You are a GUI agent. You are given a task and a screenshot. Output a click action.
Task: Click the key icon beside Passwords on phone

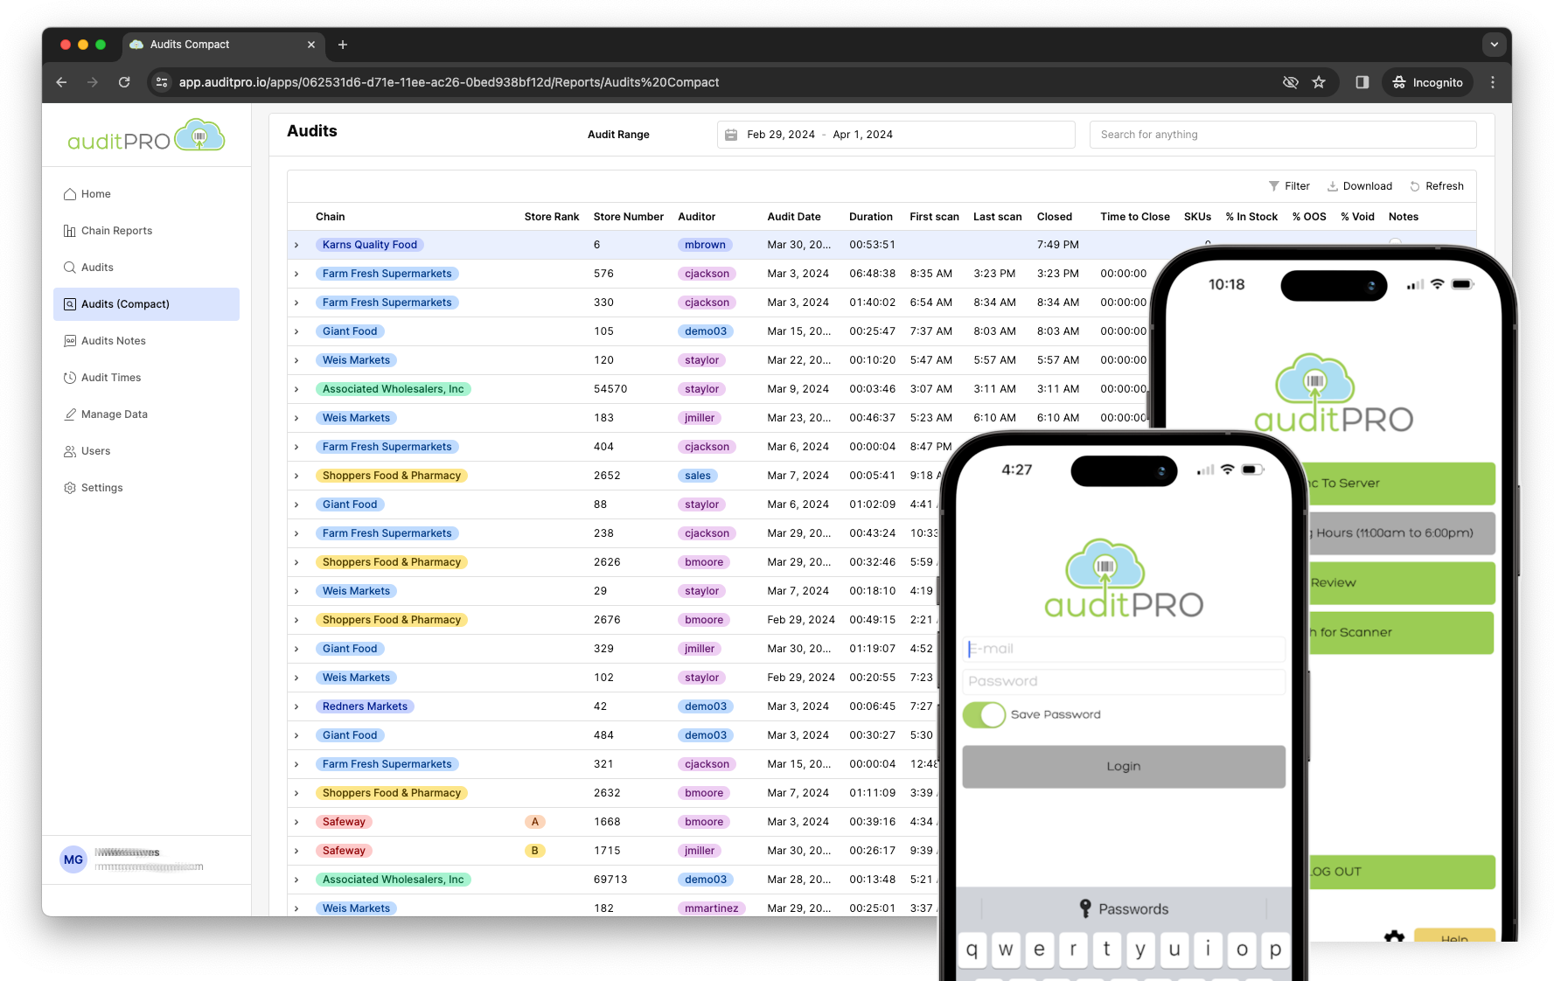click(1085, 908)
